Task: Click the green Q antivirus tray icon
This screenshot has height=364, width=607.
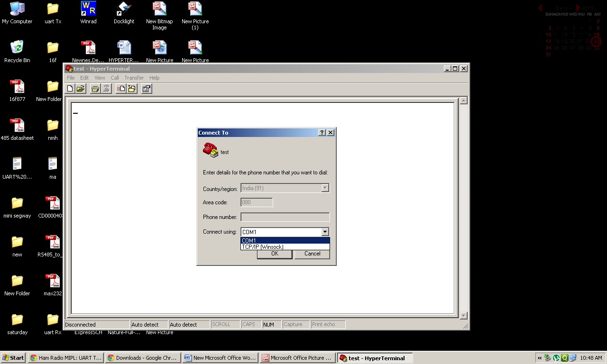Action: (564, 358)
